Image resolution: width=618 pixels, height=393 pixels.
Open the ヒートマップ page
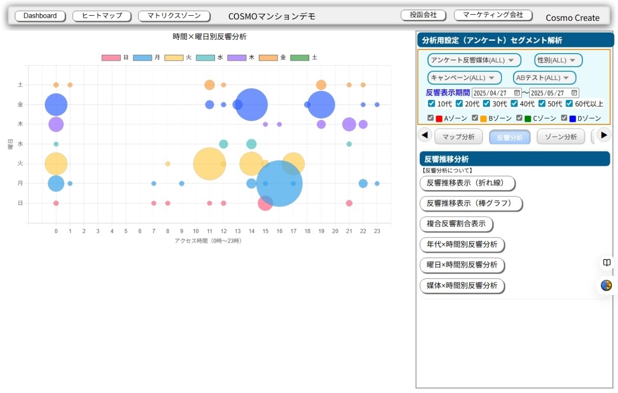(x=102, y=16)
